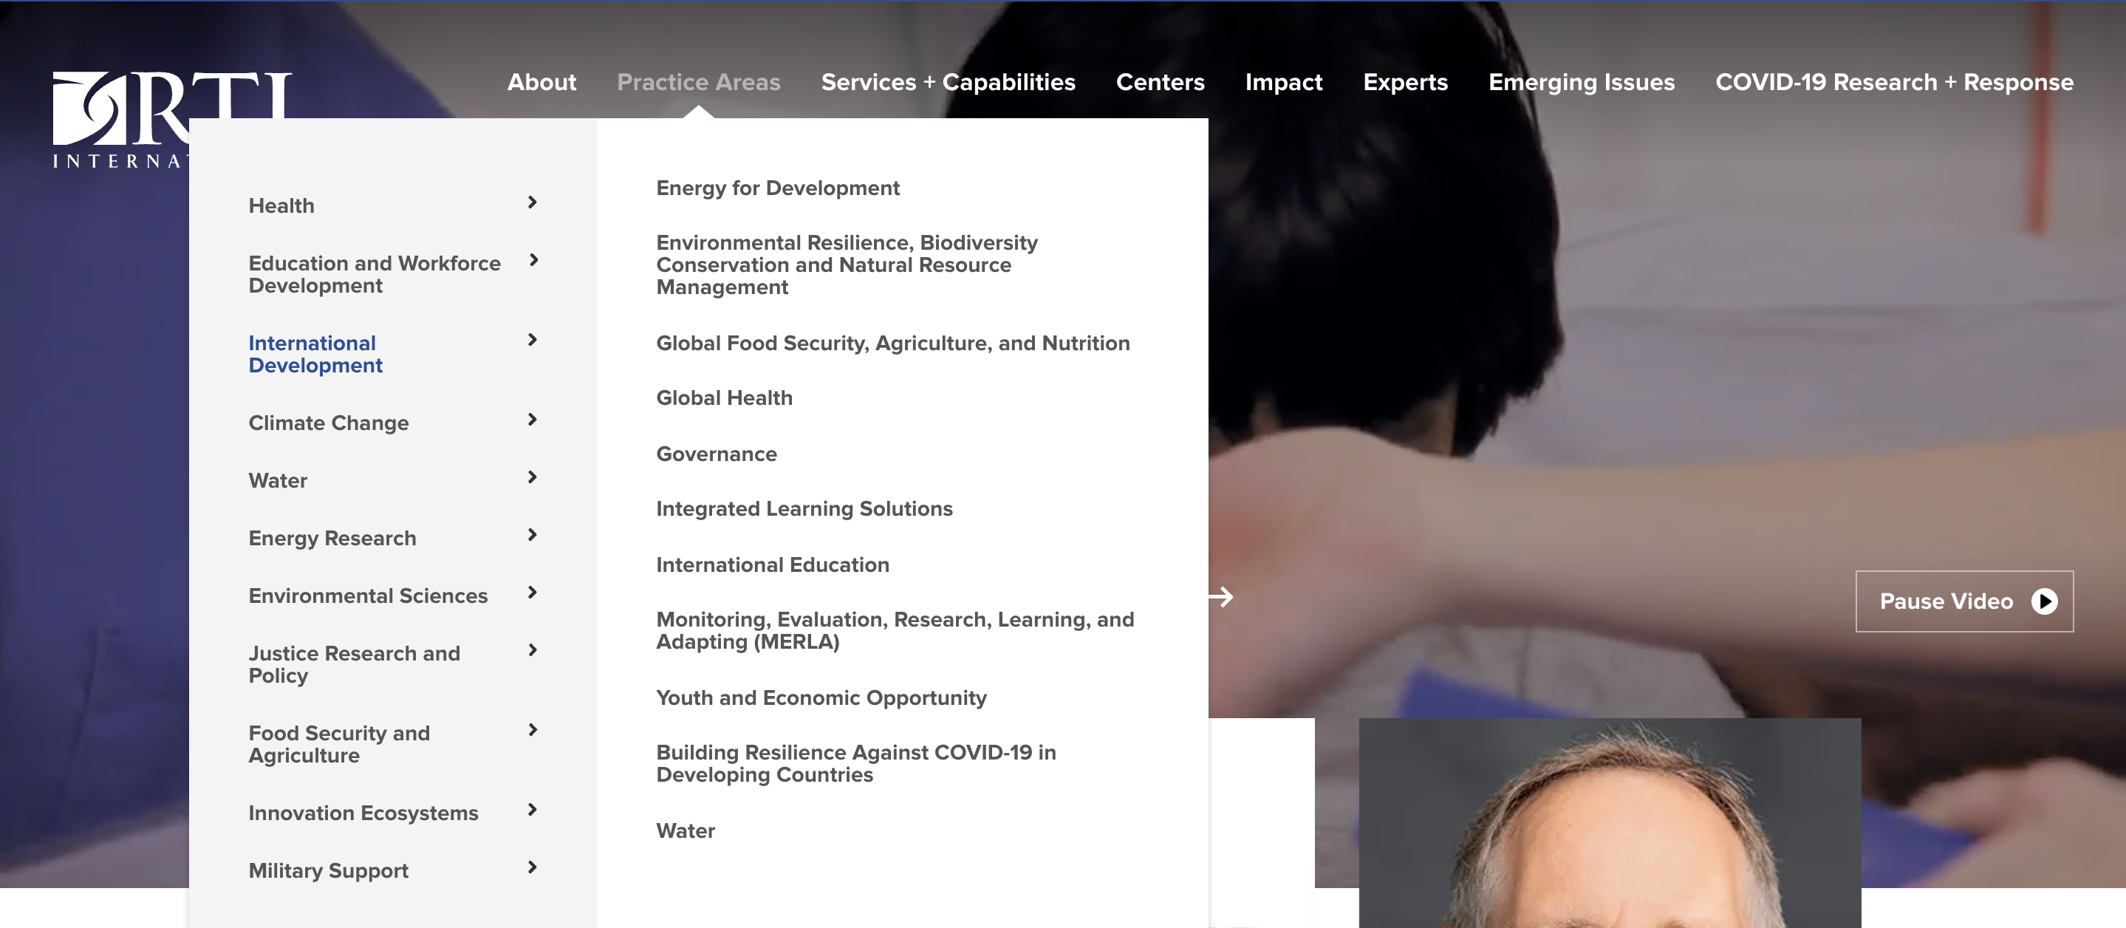Expand the Health submenu chevron
Screen dimensions: 2126x928
click(533, 202)
